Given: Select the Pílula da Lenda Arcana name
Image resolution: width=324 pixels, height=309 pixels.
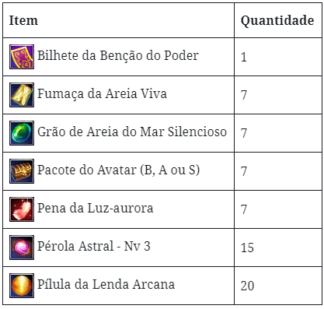Looking at the screenshot, I should [106, 284].
